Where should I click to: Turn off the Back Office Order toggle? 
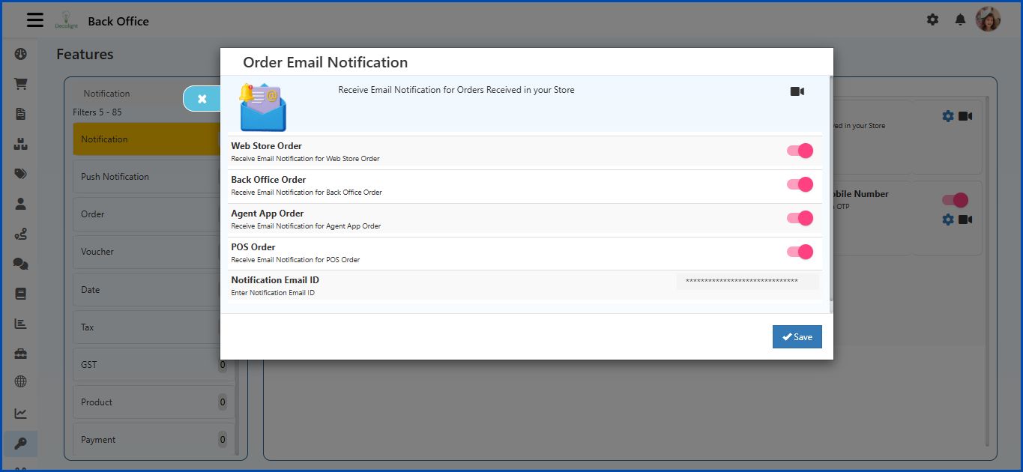tap(800, 184)
